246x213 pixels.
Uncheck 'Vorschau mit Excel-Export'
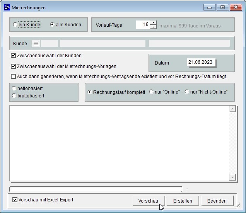pos(15,200)
